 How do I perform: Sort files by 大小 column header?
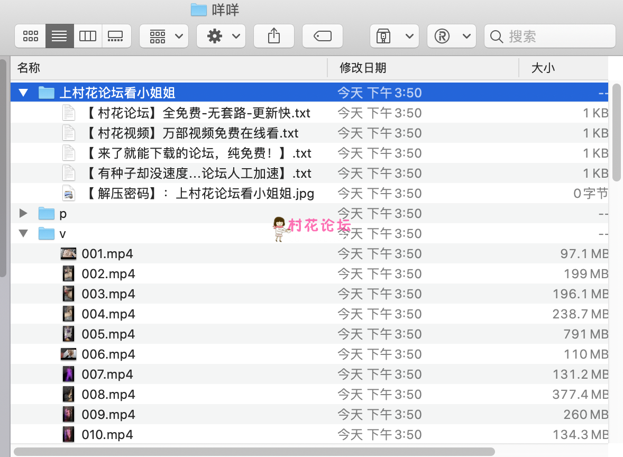(x=543, y=68)
